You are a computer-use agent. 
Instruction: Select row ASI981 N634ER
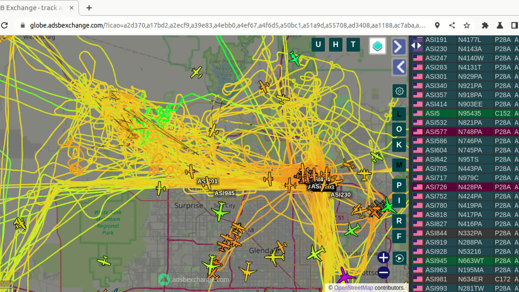point(465,279)
